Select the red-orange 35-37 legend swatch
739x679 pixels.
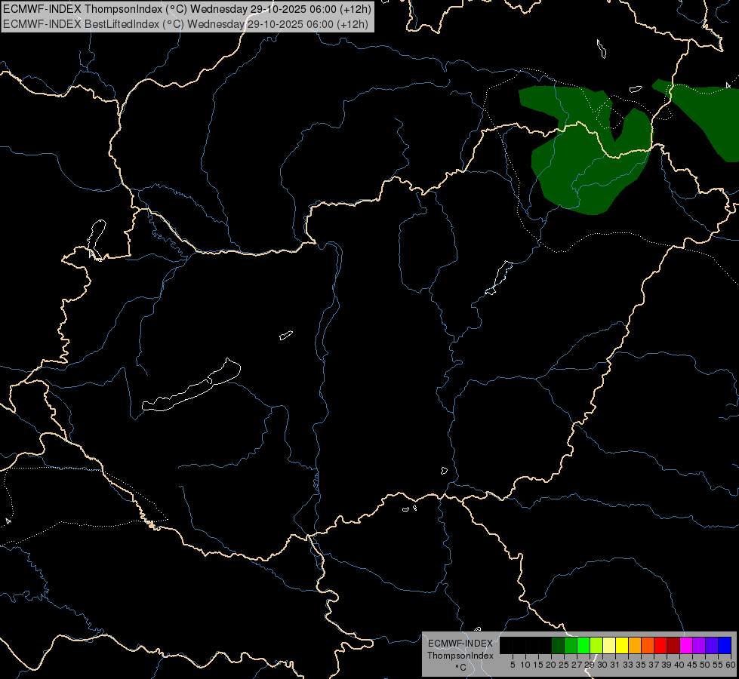tap(648, 646)
